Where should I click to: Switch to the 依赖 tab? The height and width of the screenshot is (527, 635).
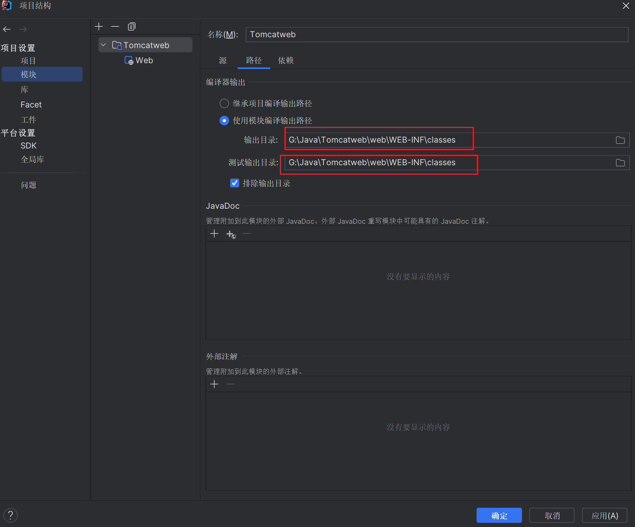click(286, 61)
